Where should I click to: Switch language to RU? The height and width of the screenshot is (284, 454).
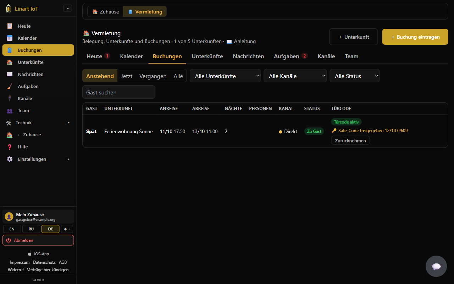[x=31, y=229]
